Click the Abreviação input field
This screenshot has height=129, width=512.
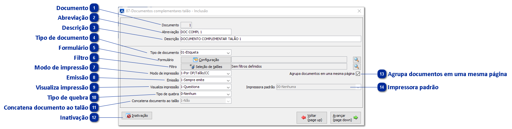(206, 32)
